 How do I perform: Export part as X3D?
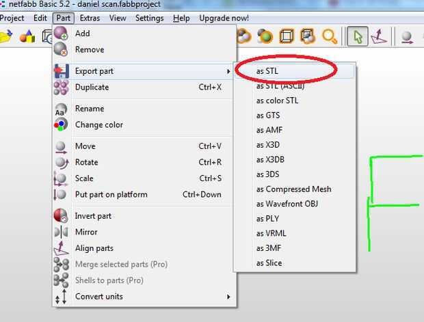coord(295,145)
